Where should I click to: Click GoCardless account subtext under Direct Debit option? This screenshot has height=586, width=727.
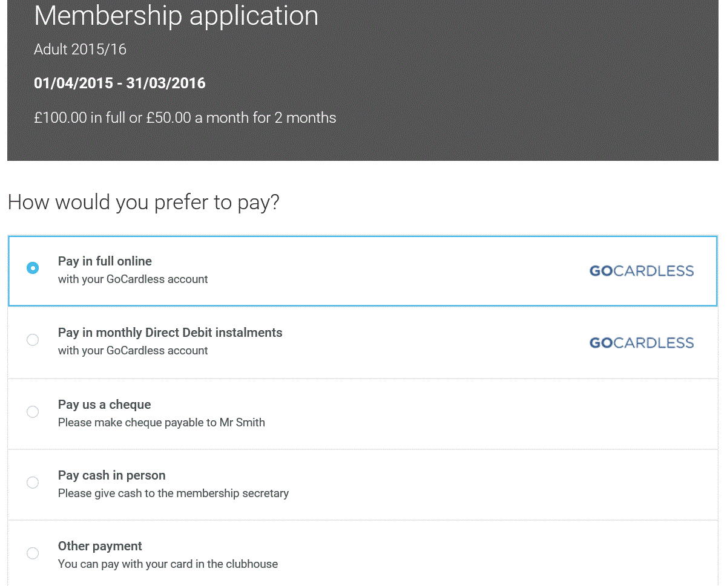click(133, 351)
